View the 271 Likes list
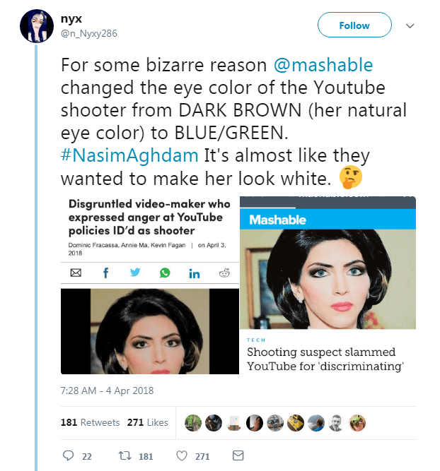Image resolution: width=440 pixels, height=471 pixels. pyautogui.click(x=147, y=422)
